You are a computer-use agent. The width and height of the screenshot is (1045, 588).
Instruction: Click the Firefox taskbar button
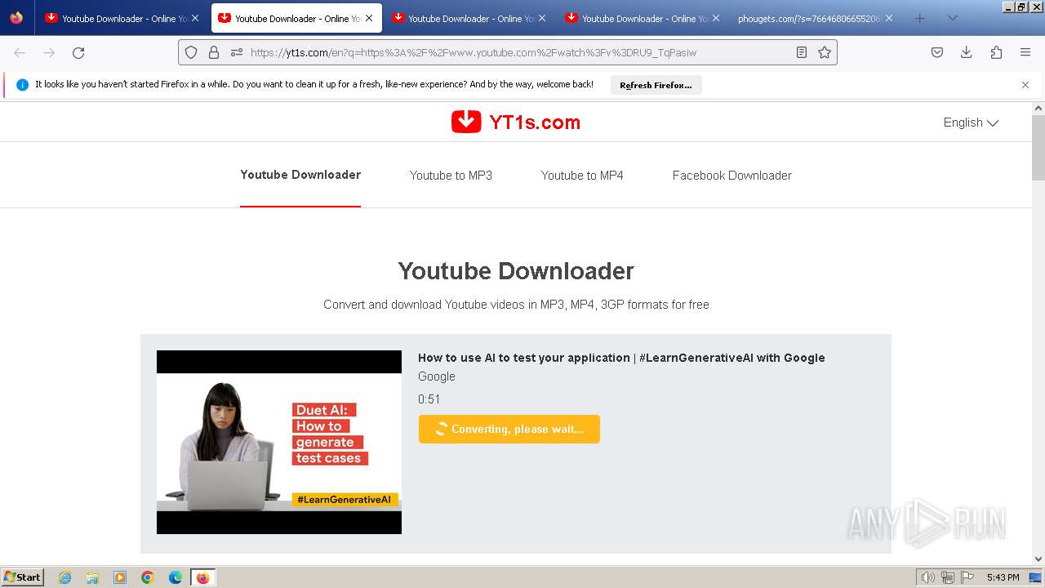[x=202, y=577]
